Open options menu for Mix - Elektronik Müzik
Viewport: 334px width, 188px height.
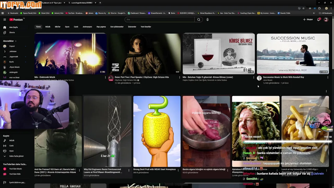pyautogui.click(x=105, y=77)
